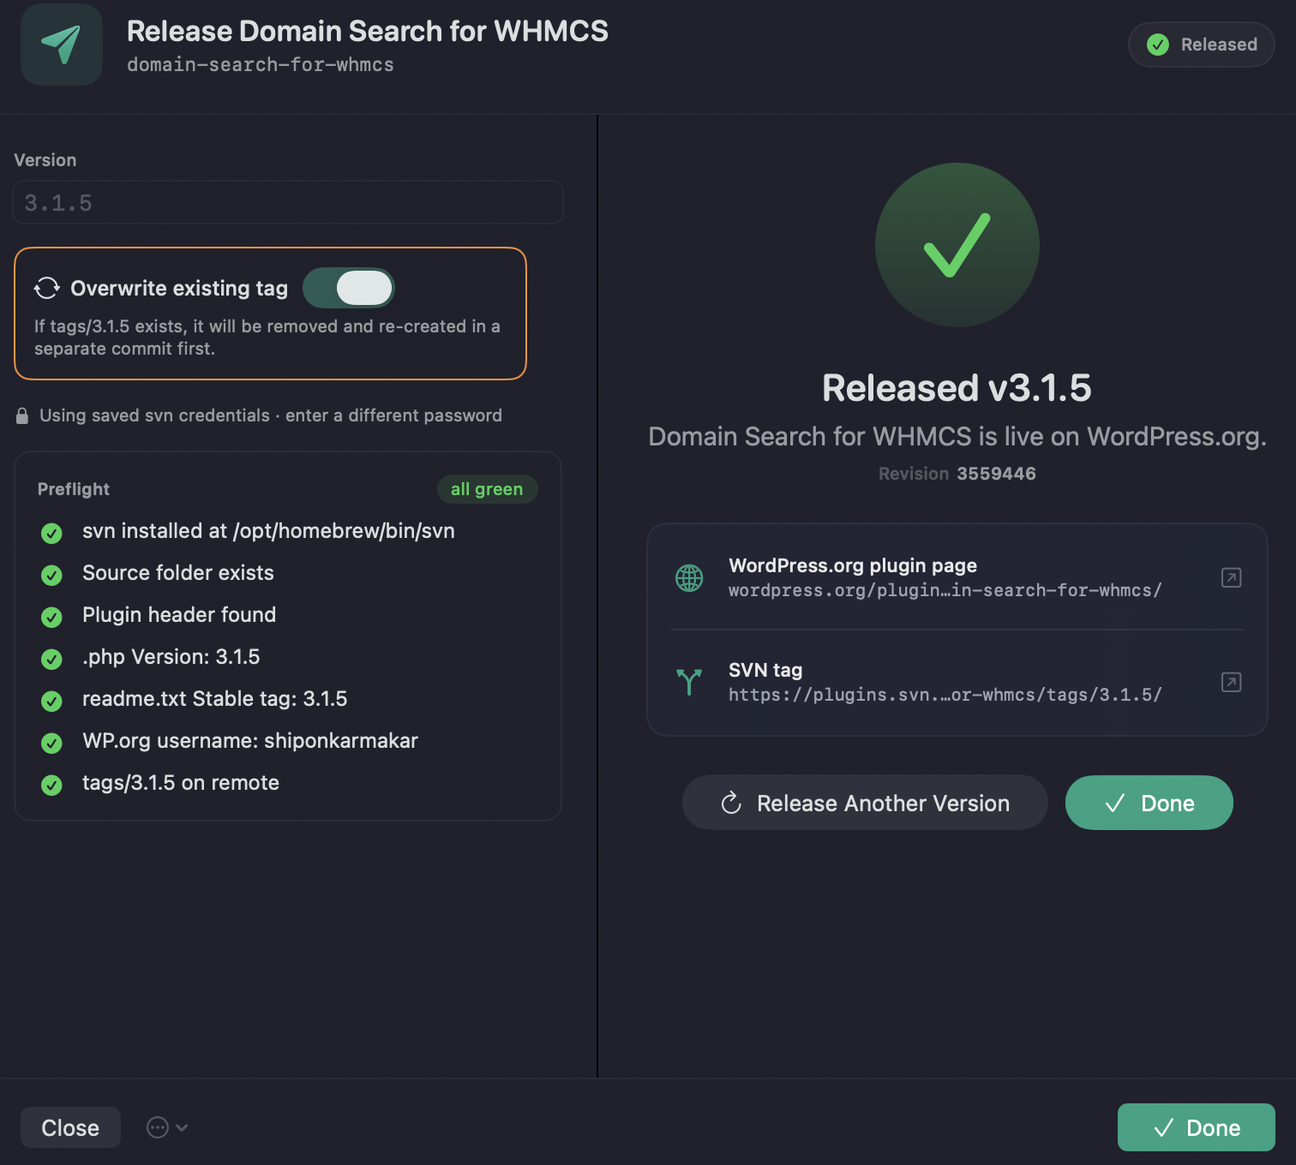Viewport: 1296px width, 1165px height.
Task: Click the Version input field
Action: (x=288, y=202)
